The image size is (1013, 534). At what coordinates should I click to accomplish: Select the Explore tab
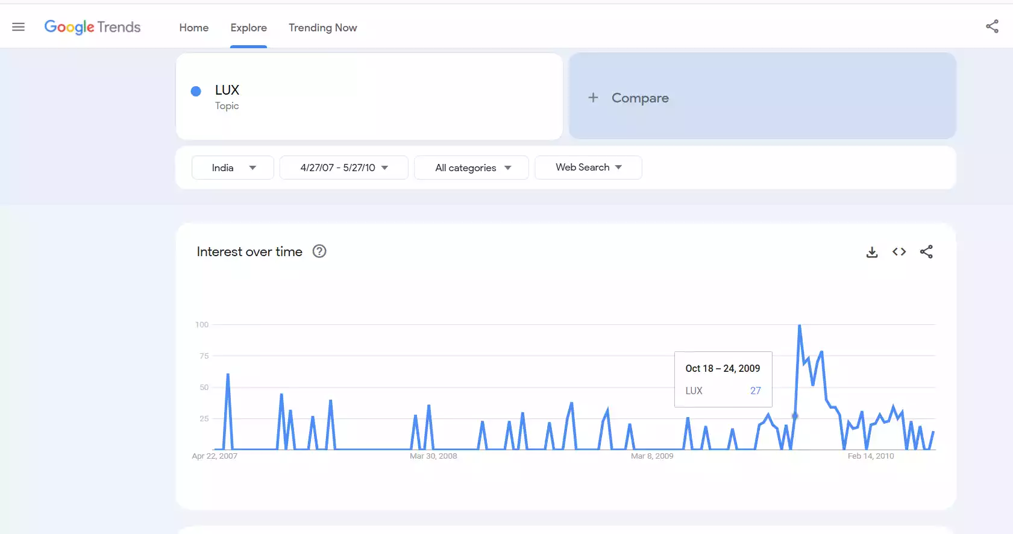248,28
